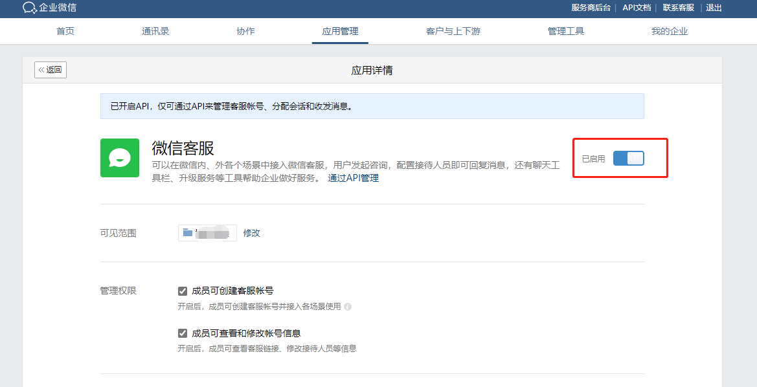The image size is (757, 387).
Task: Uncheck 成员可查看和修改帐号信息 checkbox
Action: 183,333
